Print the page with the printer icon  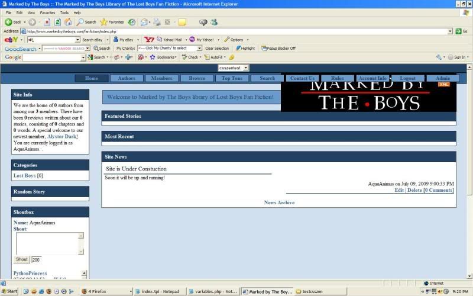click(x=157, y=22)
